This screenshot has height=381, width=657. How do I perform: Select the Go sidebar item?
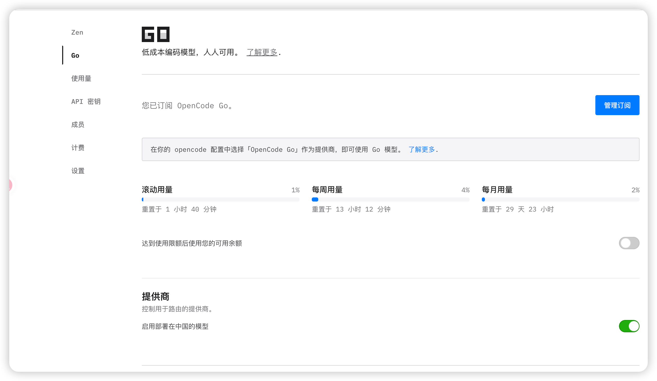click(75, 55)
